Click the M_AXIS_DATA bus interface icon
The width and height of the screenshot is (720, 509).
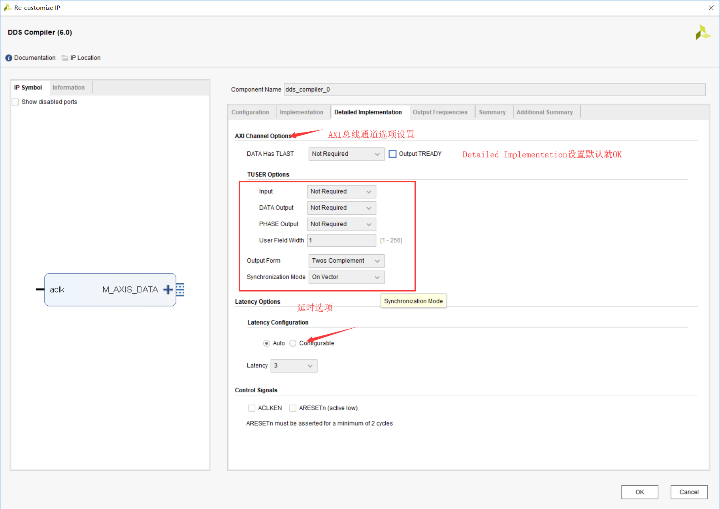click(x=180, y=290)
